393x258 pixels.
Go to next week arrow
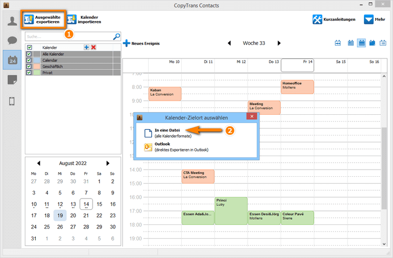point(279,43)
